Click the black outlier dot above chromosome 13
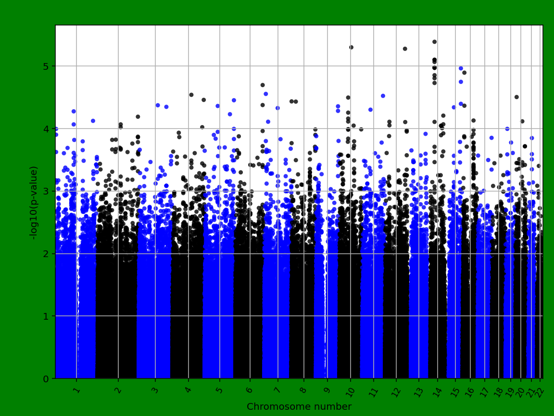 tap(405, 48)
